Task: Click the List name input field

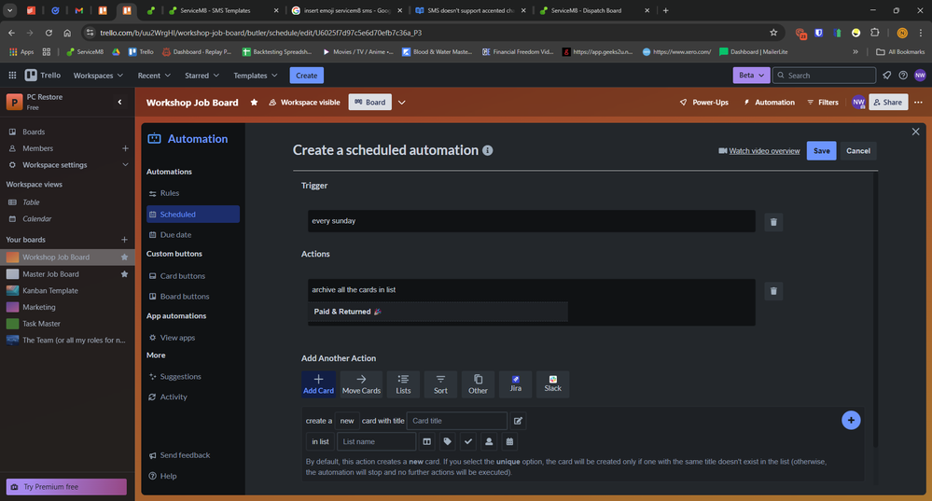Action: pyautogui.click(x=376, y=441)
